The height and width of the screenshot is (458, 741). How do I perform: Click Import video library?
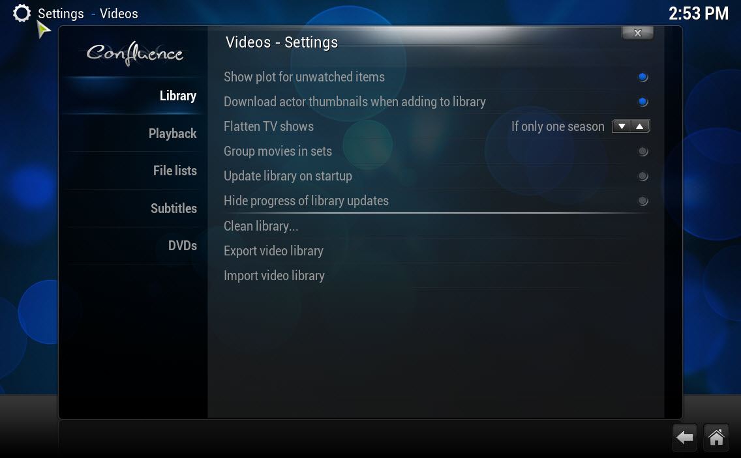[x=274, y=276]
